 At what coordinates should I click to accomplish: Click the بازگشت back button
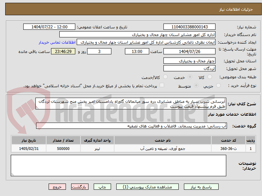[x=80, y=187]
